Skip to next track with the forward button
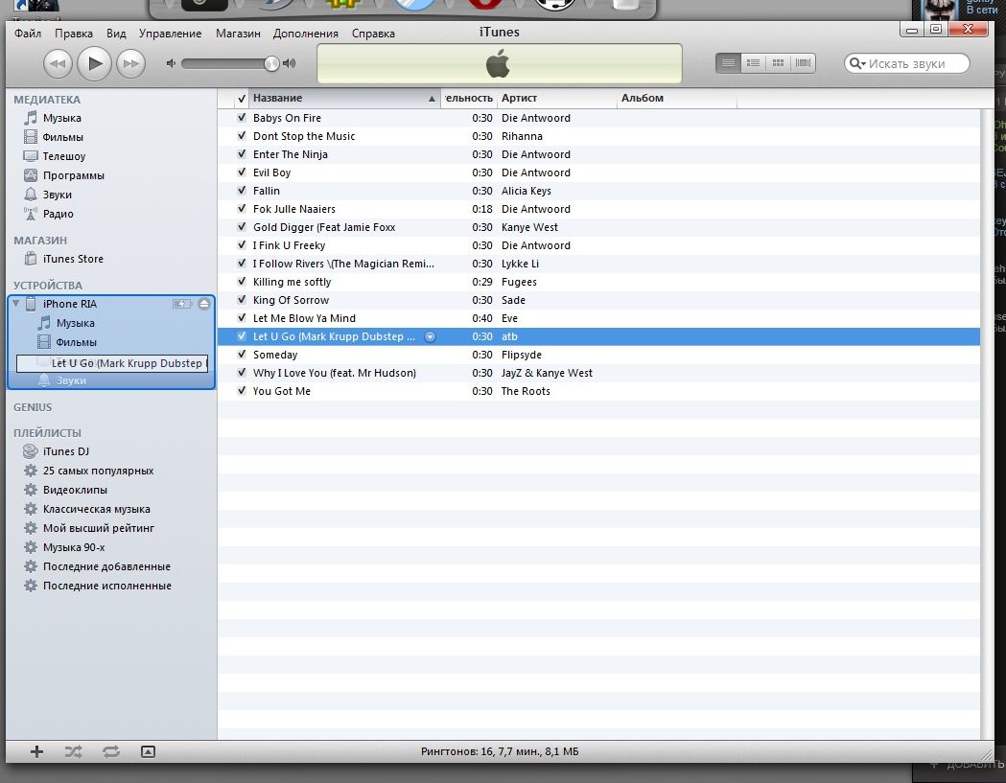 point(131,63)
